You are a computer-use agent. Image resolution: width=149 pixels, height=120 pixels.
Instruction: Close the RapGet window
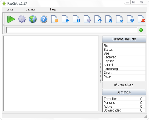[142, 2]
